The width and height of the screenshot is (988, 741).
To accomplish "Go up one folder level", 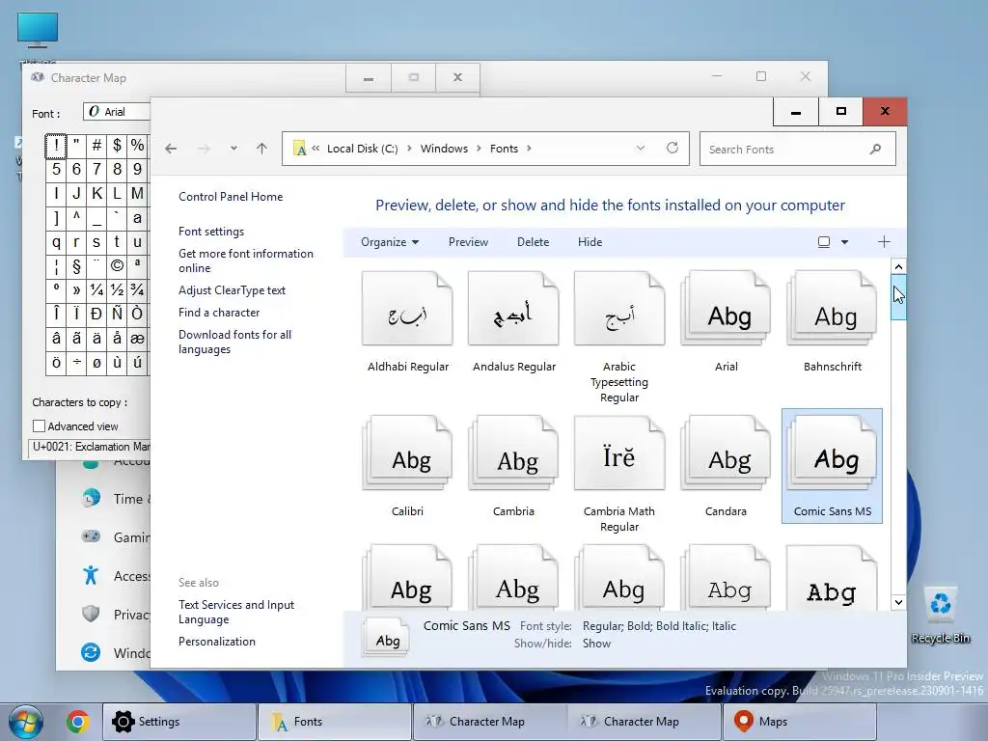I will click(262, 149).
